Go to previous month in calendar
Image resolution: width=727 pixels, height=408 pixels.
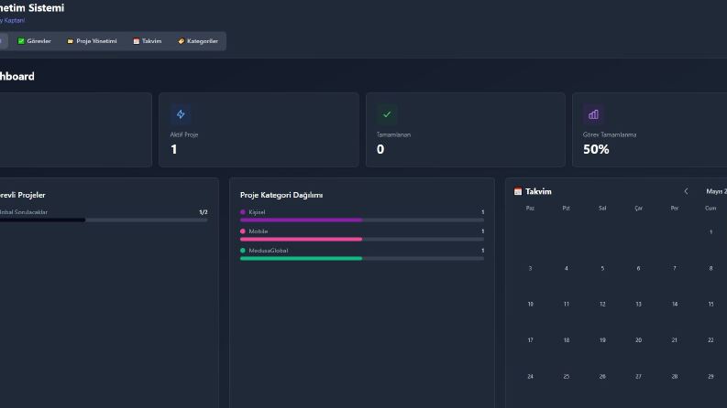(x=686, y=191)
